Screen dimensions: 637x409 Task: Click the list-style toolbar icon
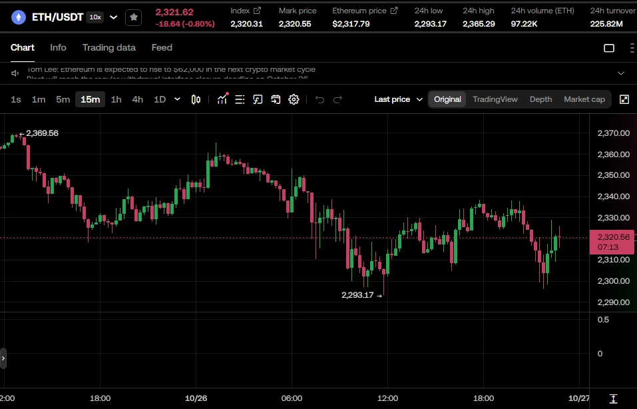pyautogui.click(x=240, y=100)
